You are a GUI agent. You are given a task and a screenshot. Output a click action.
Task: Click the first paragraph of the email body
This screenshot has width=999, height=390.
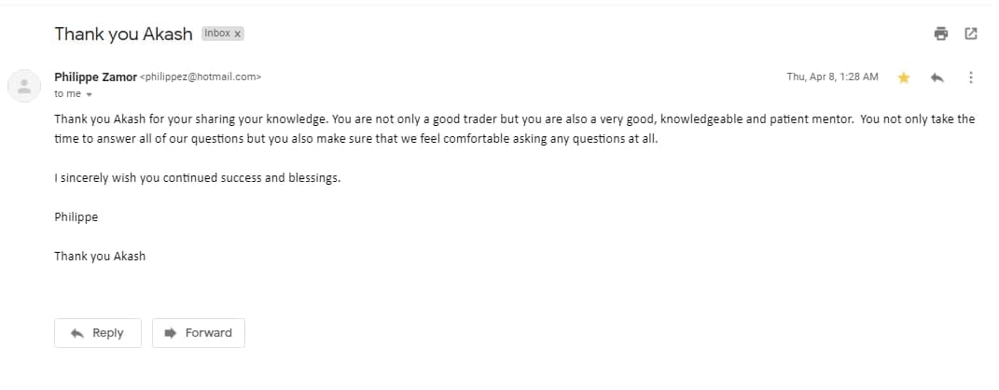coord(513,129)
